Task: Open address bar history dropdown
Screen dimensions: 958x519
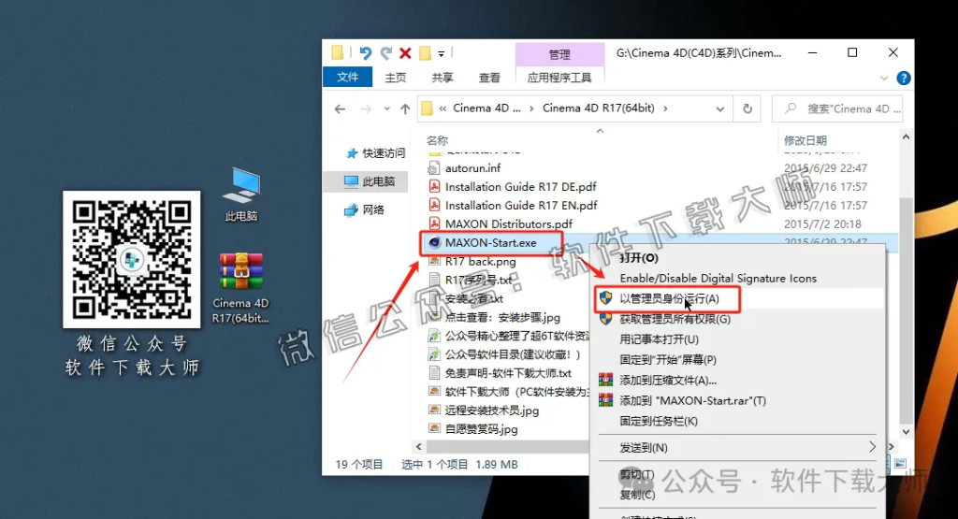Action: point(719,108)
